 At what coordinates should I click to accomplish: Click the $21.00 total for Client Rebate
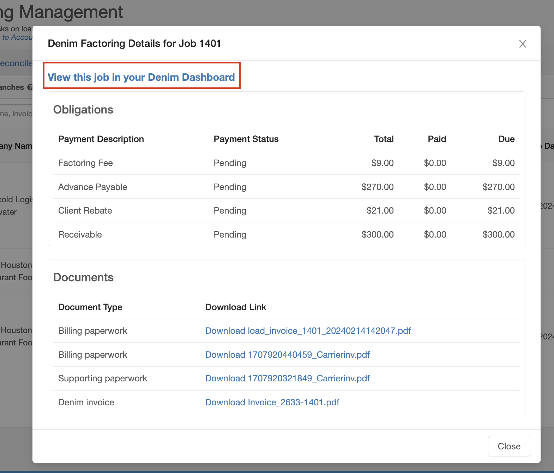tap(380, 210)
